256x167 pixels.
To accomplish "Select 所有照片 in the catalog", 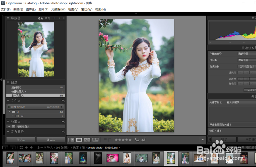I will click(36, 88).
